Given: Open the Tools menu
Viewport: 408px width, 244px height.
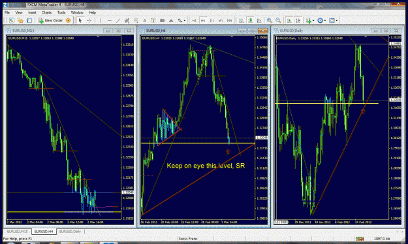Looking at the screenshot, I should [61, 12].
